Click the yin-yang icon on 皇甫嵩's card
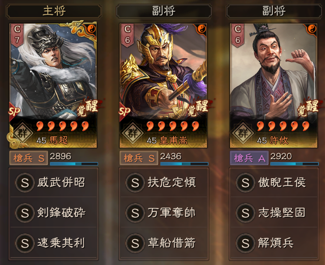325x265 pixels. point(201,29)
